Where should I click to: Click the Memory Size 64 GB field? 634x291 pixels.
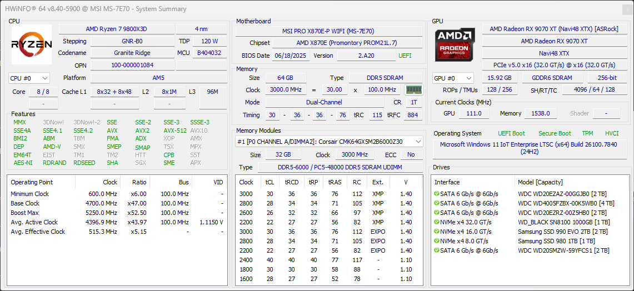286,78
